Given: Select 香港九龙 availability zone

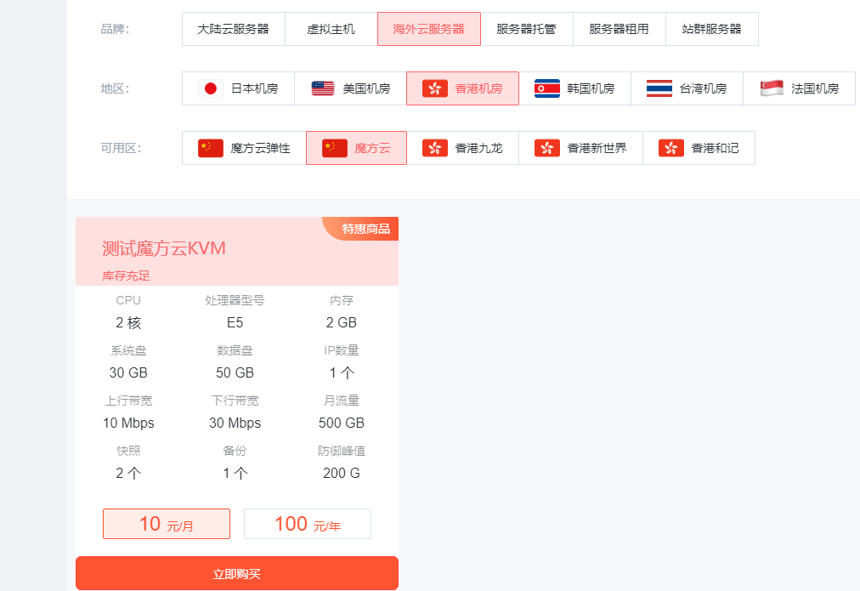Looking at the screenshot, I should [x=462, y=148].
